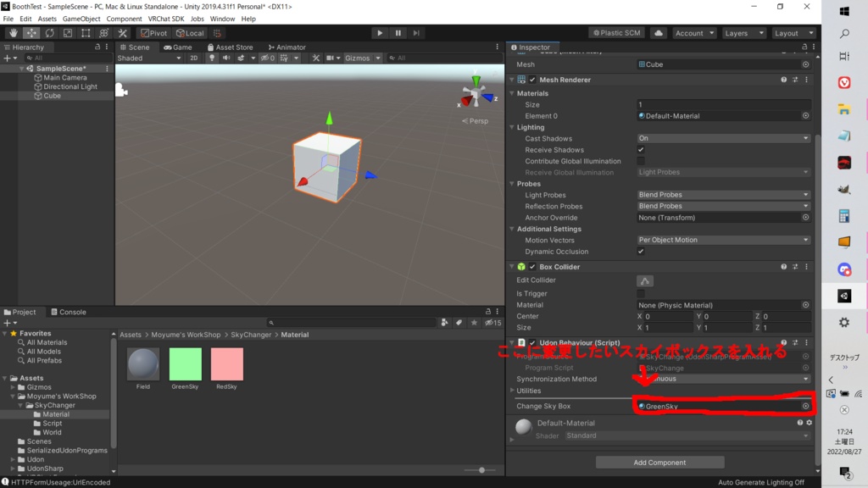Click the Play button
The height and width of the screenshot is (488, 868).
380,33
